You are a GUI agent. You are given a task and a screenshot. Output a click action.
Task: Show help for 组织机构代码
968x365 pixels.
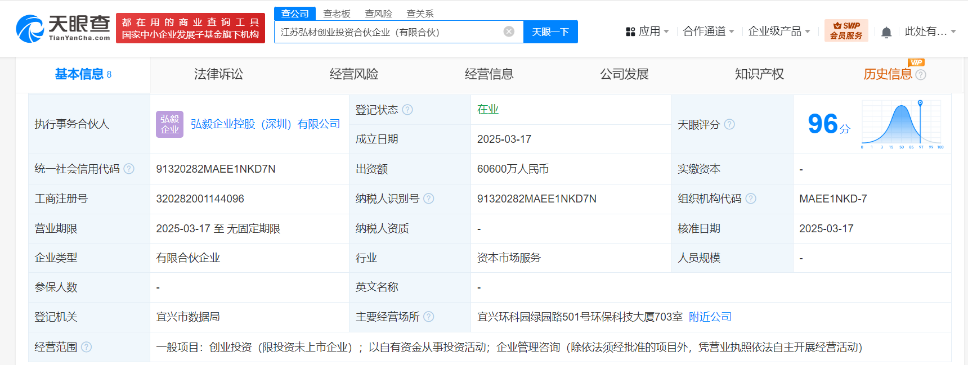tap(751, 199)
